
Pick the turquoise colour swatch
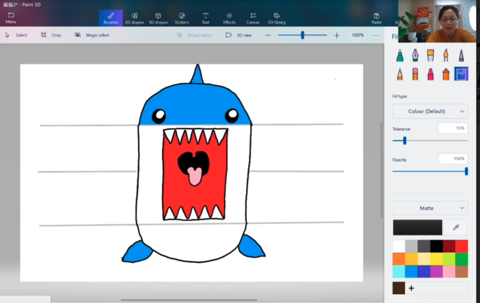399,271
